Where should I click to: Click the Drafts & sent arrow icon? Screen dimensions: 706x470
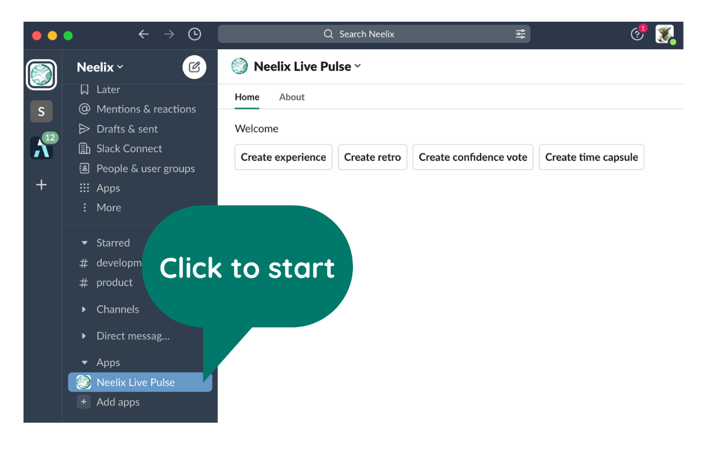pos(85,129)
